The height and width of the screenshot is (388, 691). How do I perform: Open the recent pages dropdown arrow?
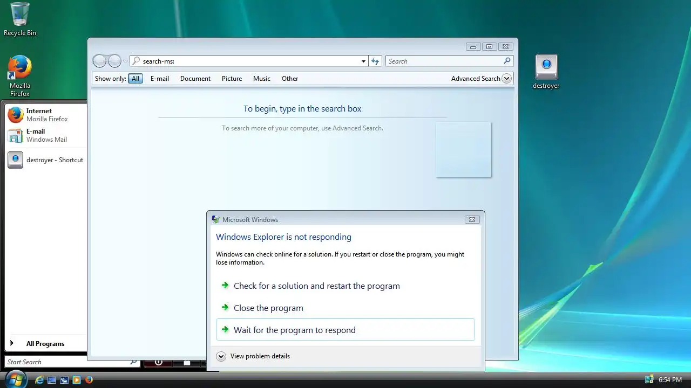pos(125,61)
